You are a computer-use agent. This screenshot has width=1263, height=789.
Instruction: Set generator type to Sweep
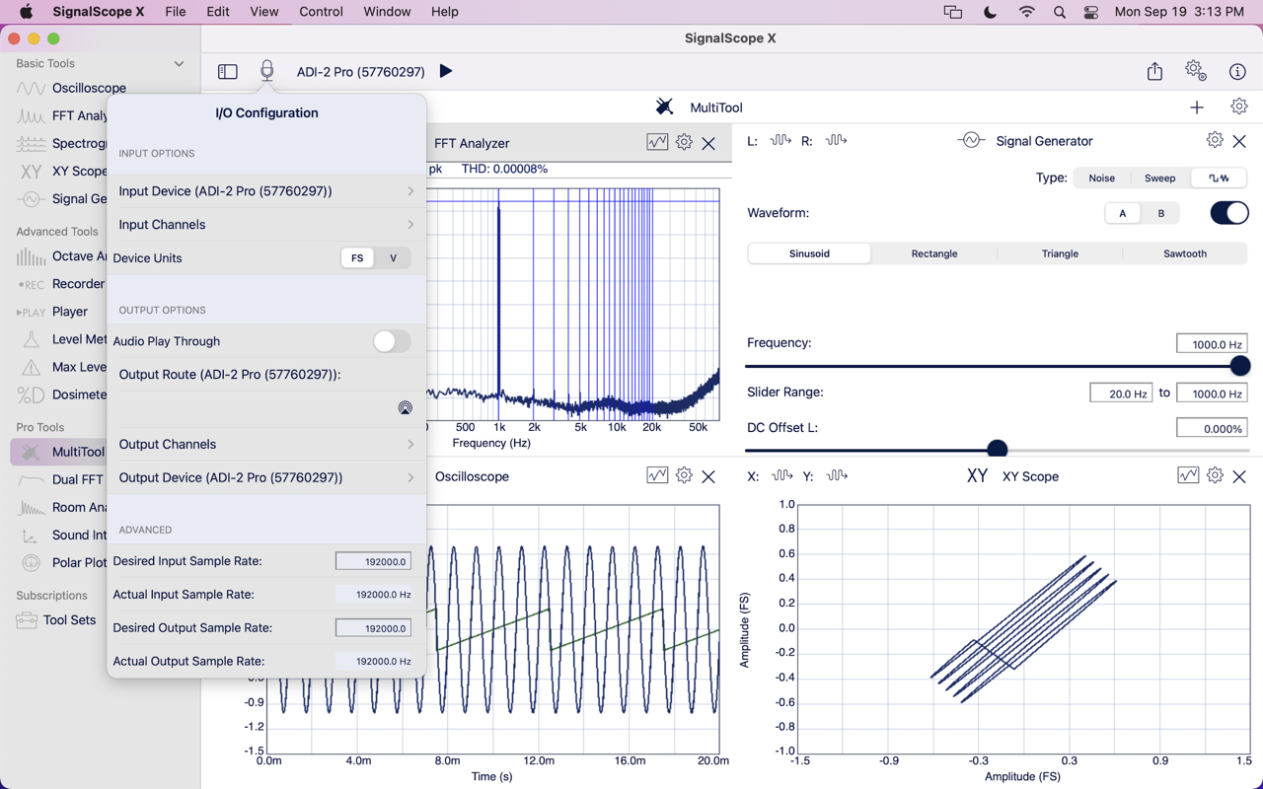tap(1160, 179)
